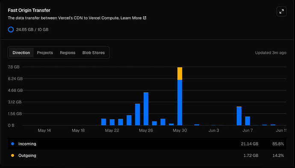Click the 4.68 GB axis label
The height and width of the screenshot is (168, 295).
(15, 90)
